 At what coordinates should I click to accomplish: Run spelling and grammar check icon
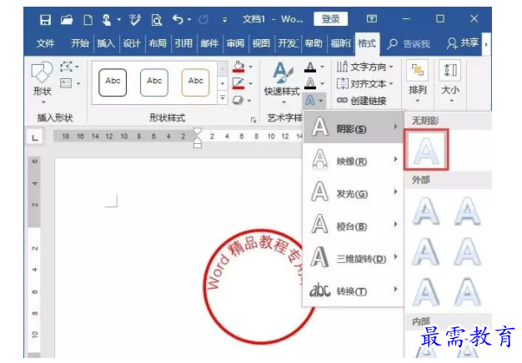pos(135,20)
